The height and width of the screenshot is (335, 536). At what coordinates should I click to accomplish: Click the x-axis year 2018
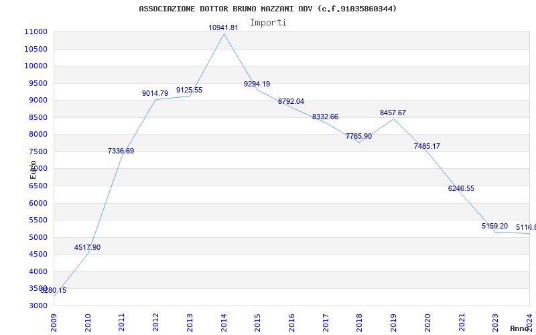click(x=360, y=323)
